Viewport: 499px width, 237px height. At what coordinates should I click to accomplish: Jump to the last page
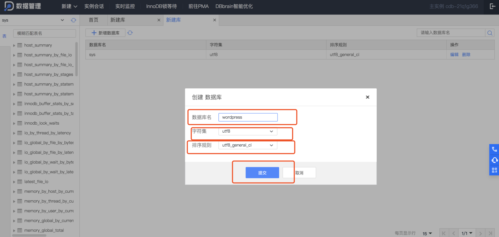490,233
